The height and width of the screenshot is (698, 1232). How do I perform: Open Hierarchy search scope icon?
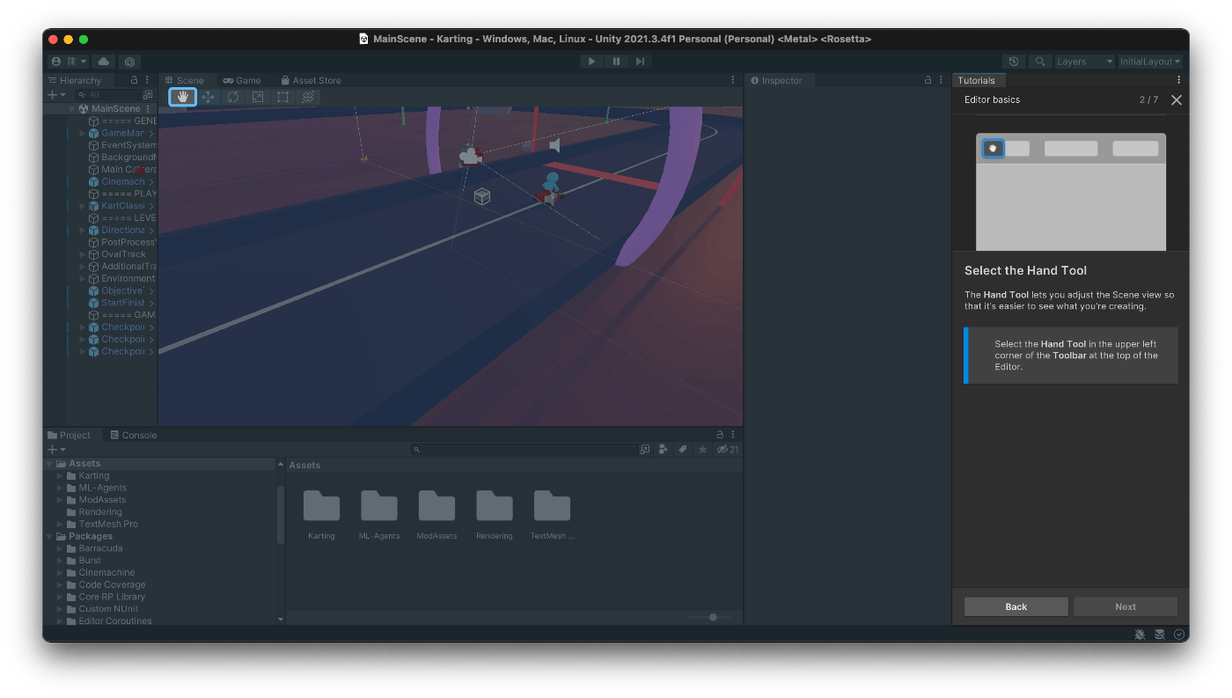coord(148,94)
